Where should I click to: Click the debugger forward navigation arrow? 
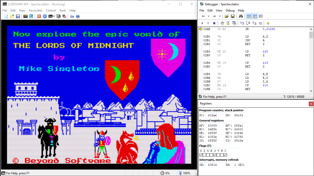[x=214, y=16]
